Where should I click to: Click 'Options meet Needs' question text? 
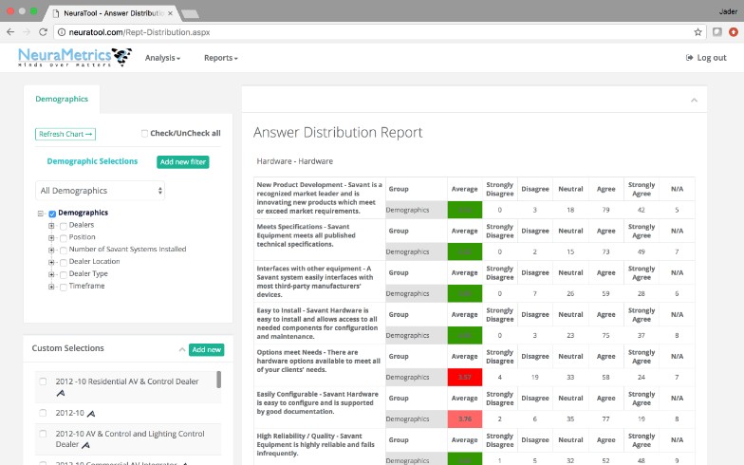click(319, 361)
